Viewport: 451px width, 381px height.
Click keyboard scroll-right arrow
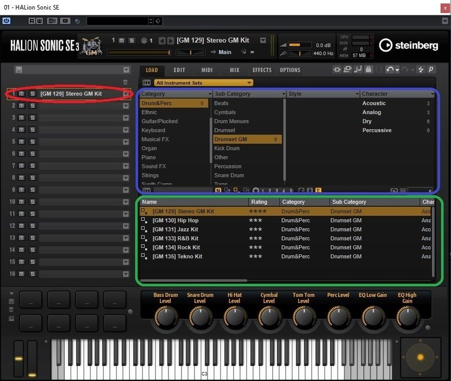(397, 342)
